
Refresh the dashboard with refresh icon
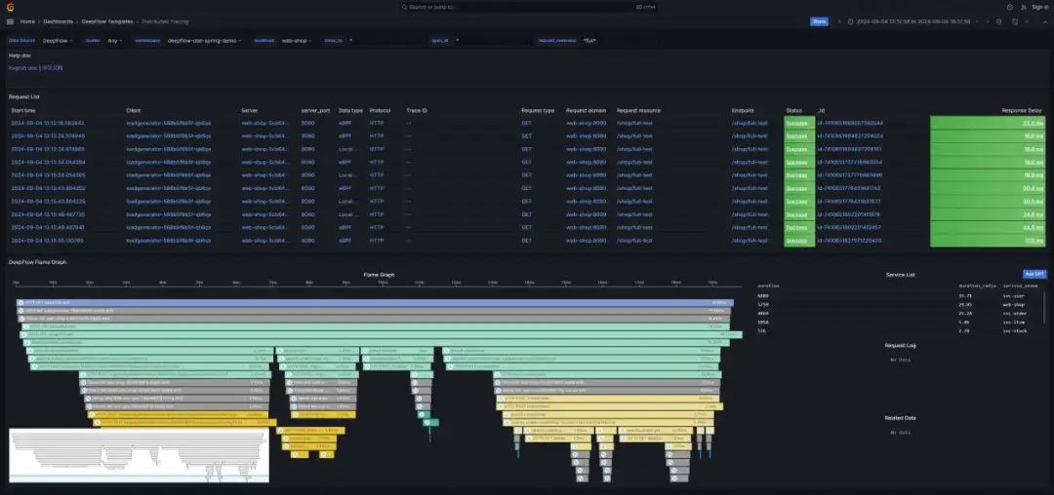pos(1015,21)
